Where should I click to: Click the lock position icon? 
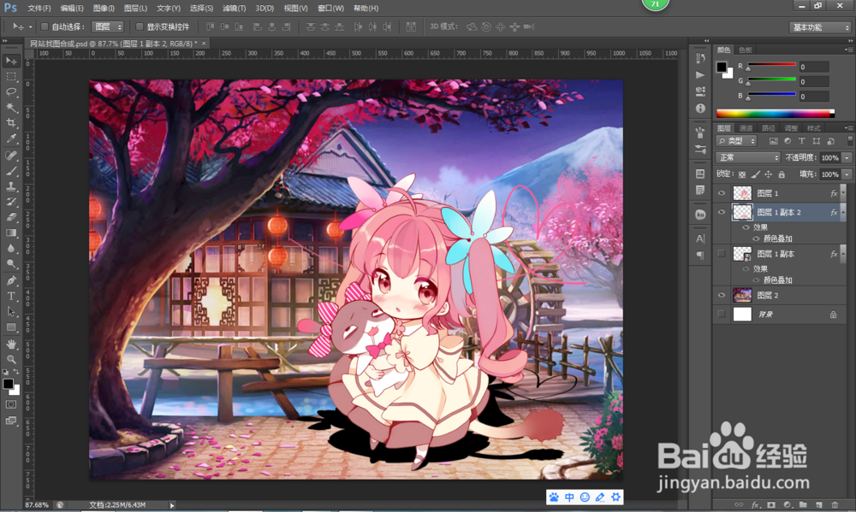(768, 174)
